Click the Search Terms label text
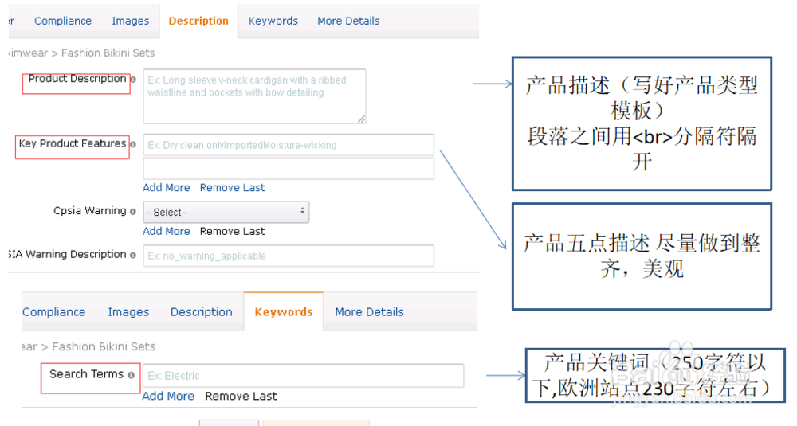This screenshot has height=426, width=797. 86,374
